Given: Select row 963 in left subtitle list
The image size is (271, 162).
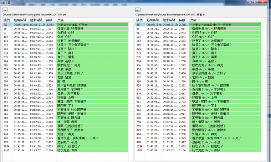Looking at the screenshot, I should pos(65,138).
